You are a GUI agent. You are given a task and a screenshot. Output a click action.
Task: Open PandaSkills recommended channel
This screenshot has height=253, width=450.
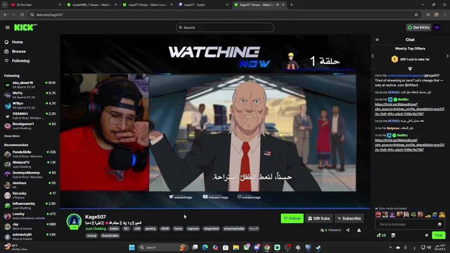pos(30,154)
